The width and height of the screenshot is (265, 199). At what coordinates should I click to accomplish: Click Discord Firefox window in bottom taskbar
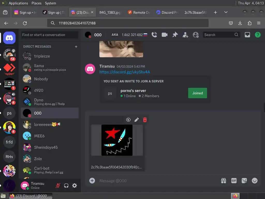[x=31, y=196]
